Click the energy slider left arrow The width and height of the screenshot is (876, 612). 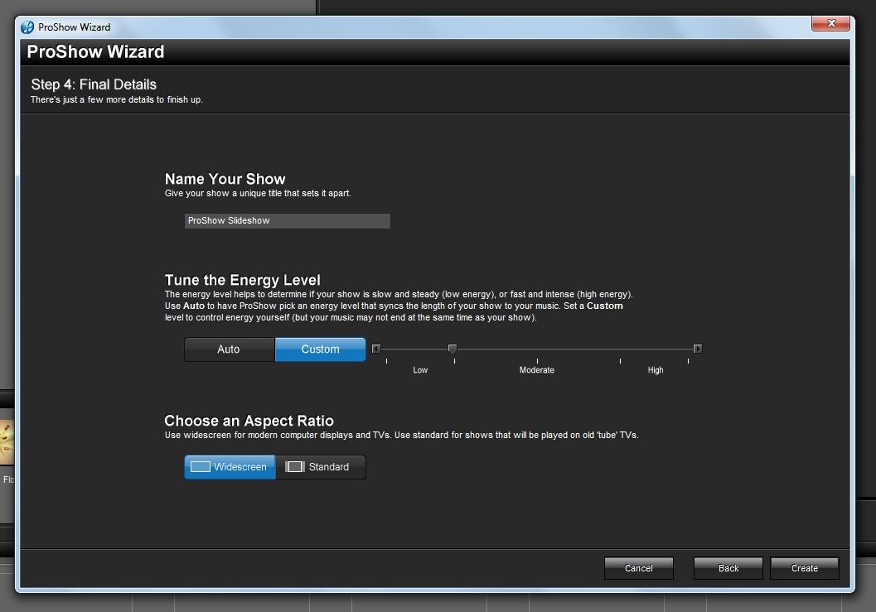click(x=376, y=349)
